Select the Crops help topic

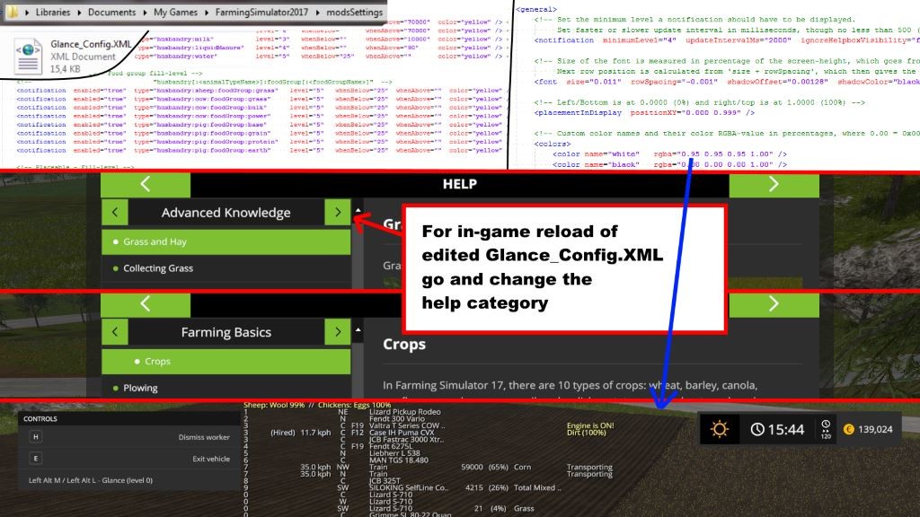pyautogui.click(x=157, y=362)
